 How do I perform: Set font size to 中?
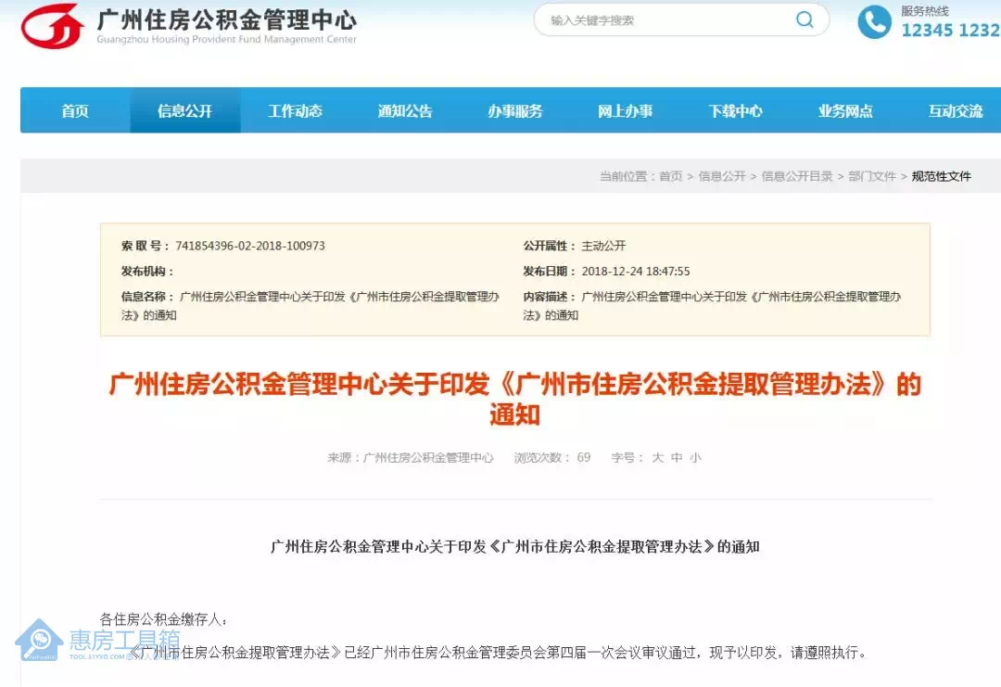677,458
